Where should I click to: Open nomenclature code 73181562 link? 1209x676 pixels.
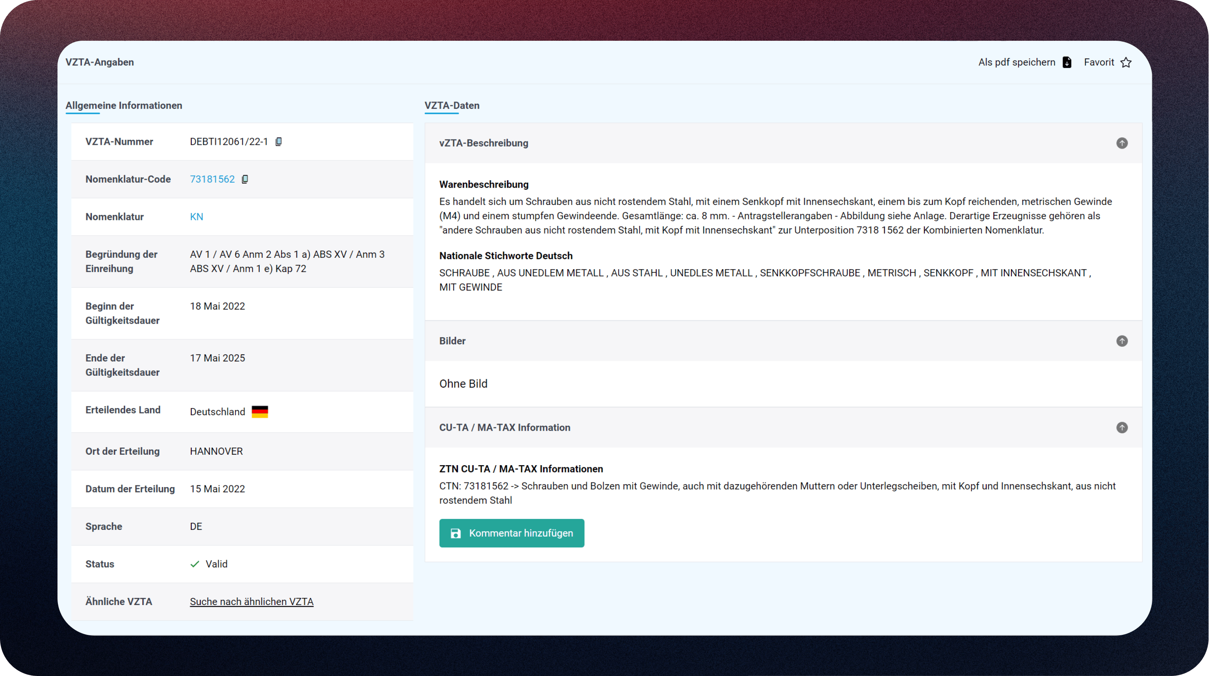(x=212, y=179)
